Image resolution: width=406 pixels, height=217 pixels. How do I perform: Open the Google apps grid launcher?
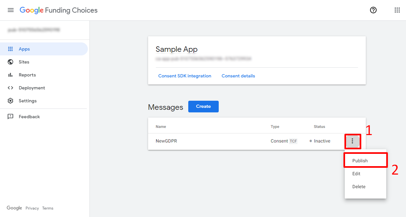397,10
